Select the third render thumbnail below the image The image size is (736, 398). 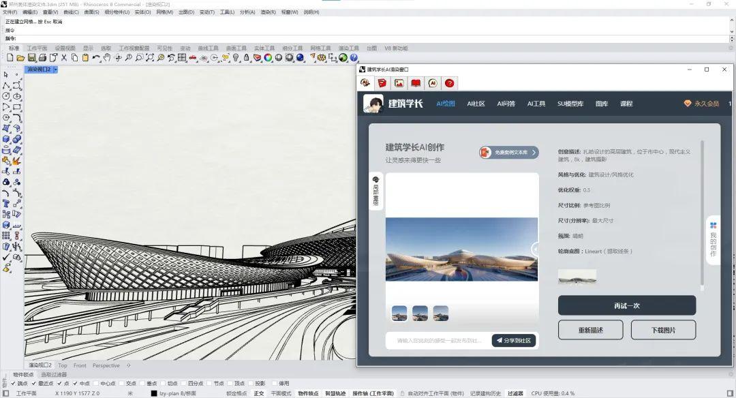click(x=441, y=313)
